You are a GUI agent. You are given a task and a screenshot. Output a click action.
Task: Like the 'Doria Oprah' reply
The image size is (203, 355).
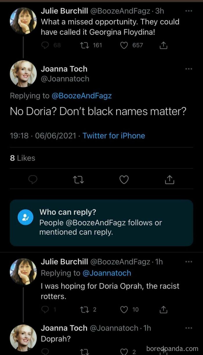[x=124, y=310]
